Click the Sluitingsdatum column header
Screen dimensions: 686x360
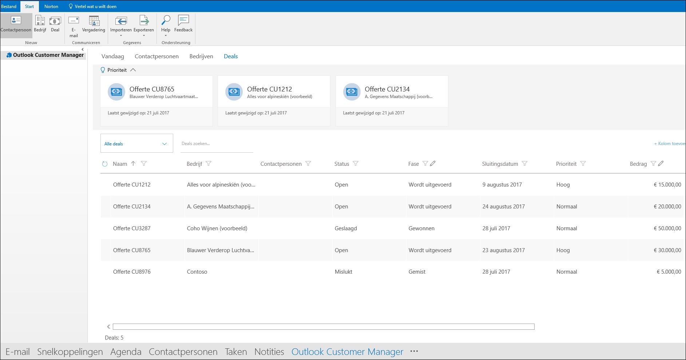pos(500,164)
